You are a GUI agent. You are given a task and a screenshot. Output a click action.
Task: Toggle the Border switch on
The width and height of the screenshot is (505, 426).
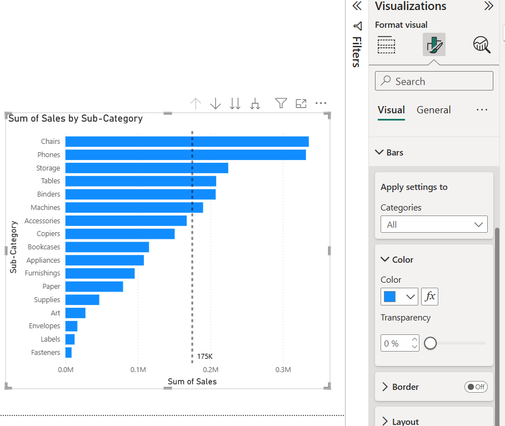coord(476,387)
